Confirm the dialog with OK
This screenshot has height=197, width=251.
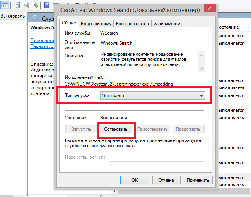pyautogui.click(x=135, y=180)
